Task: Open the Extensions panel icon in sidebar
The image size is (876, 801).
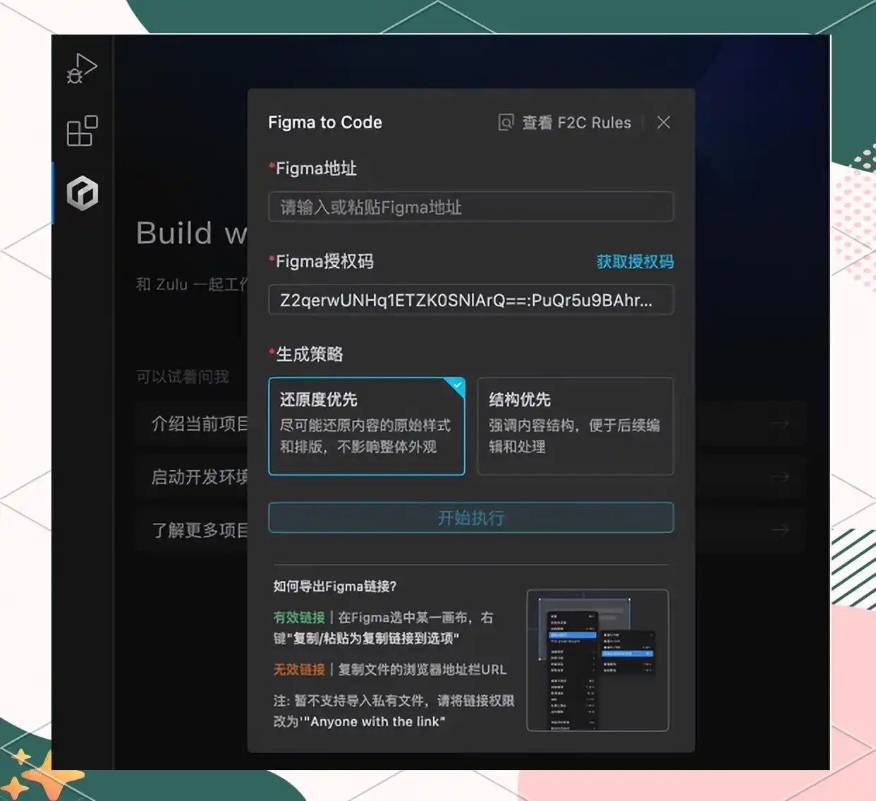Action: 80,131
